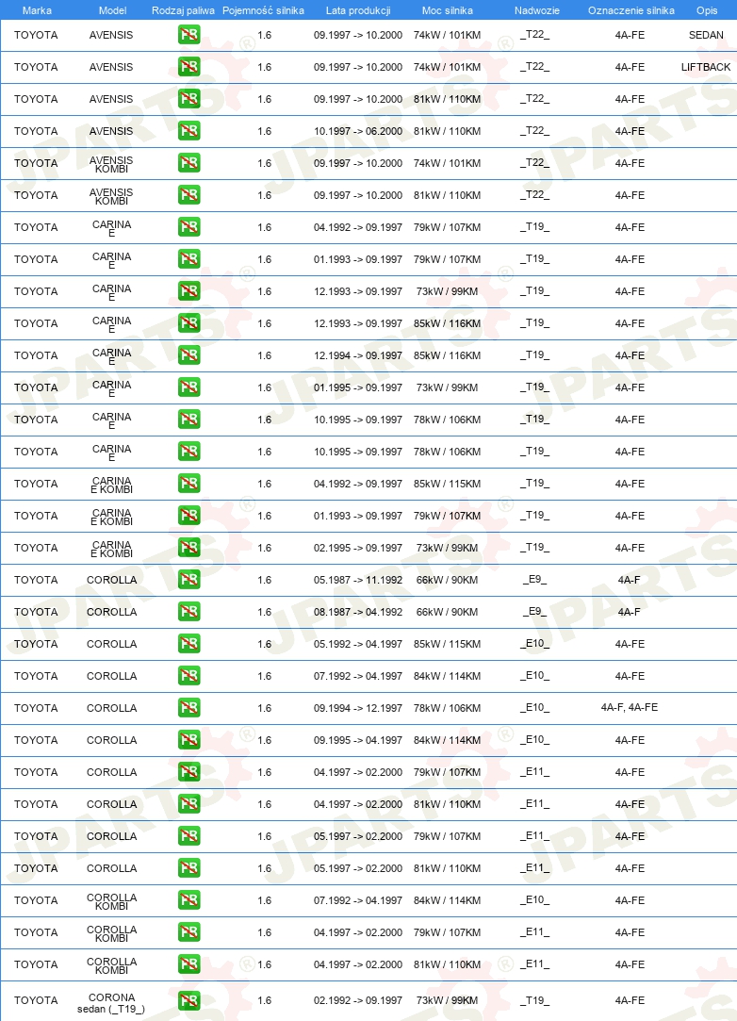Screen dimensions: 737x1021
Task: Click fuel icon for Carina E Kombi 85kW / 115KM
Action: pyautogui.click(x=188, y=483)
